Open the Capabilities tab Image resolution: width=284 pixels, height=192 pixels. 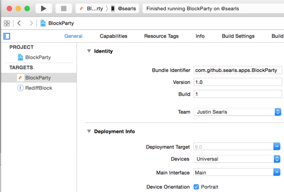tap(114, 36)
